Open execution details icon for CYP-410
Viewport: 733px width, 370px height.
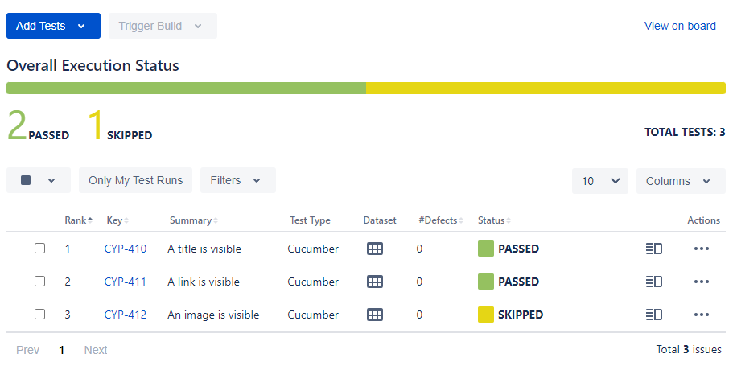(x=653, y=249)
